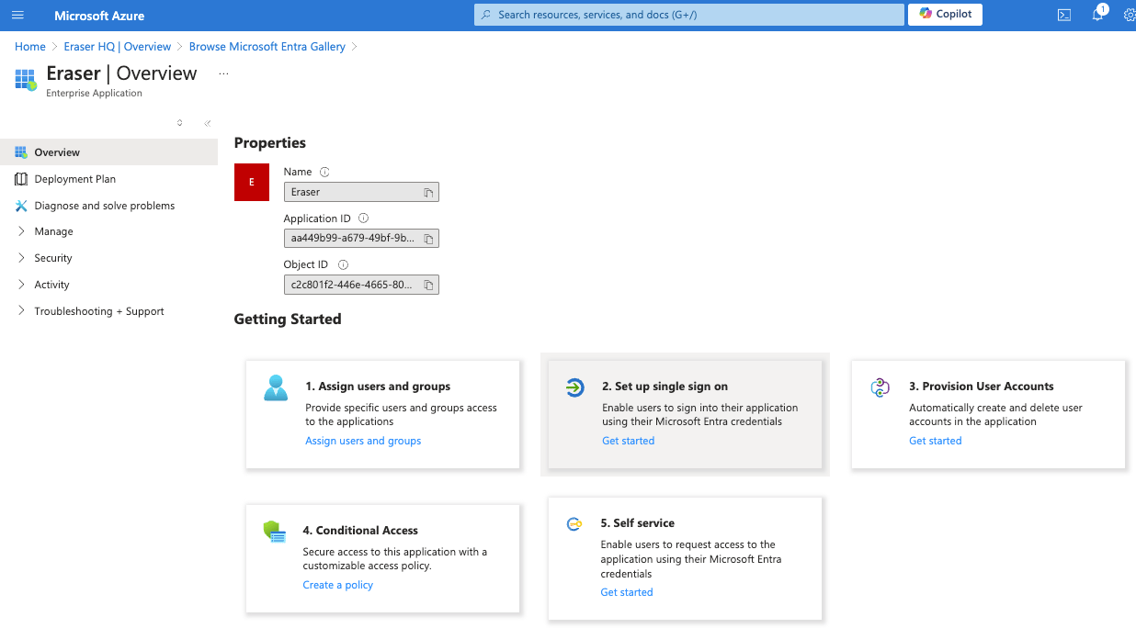Image resolution: width=1136 pixels, height=628 pixels.
Task: Click the Self service icon
Action: tap(574, 524)
